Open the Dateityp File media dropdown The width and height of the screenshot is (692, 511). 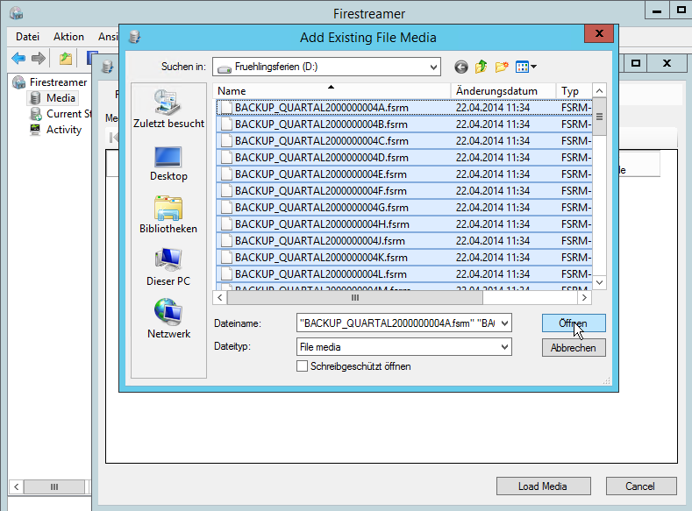(504, 347)
